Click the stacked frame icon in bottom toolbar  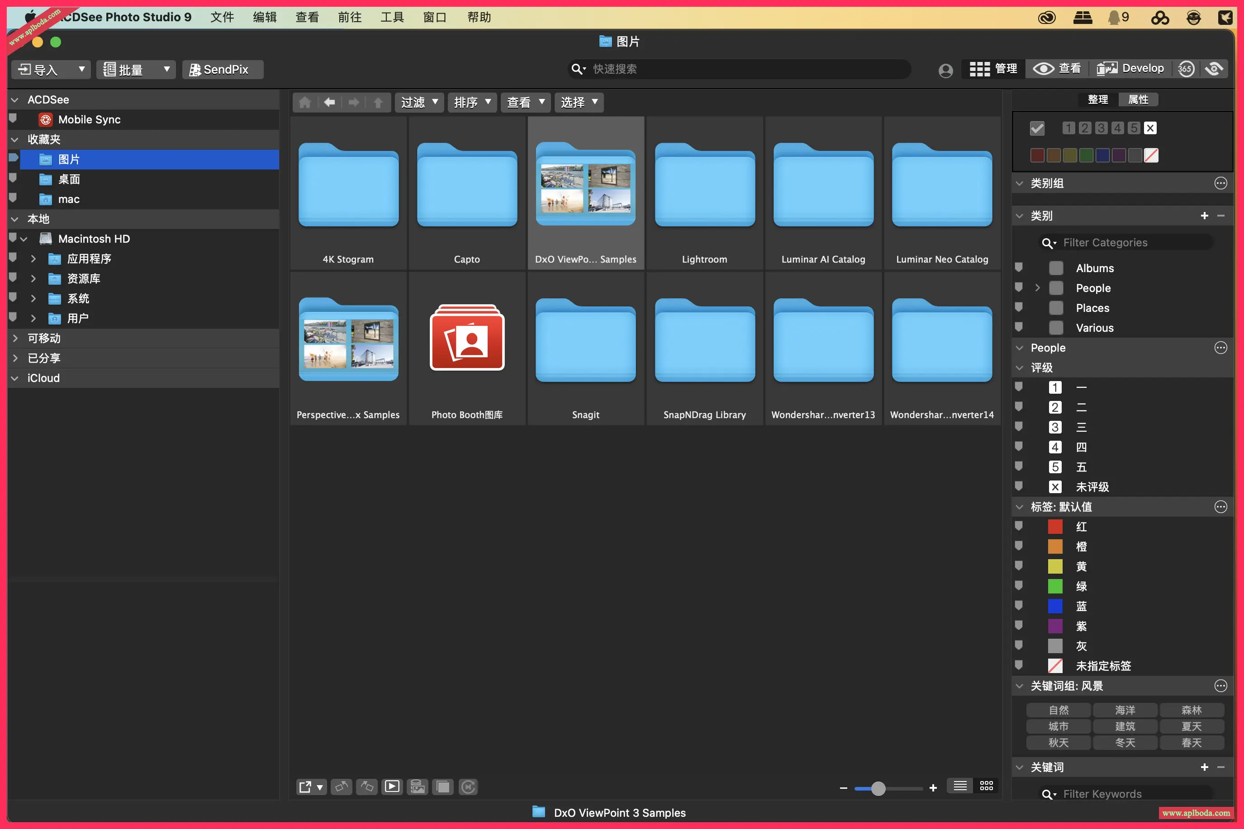click(x=443, y=787)
